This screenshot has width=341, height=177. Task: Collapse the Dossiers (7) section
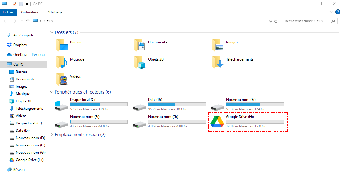click(52, 32)
